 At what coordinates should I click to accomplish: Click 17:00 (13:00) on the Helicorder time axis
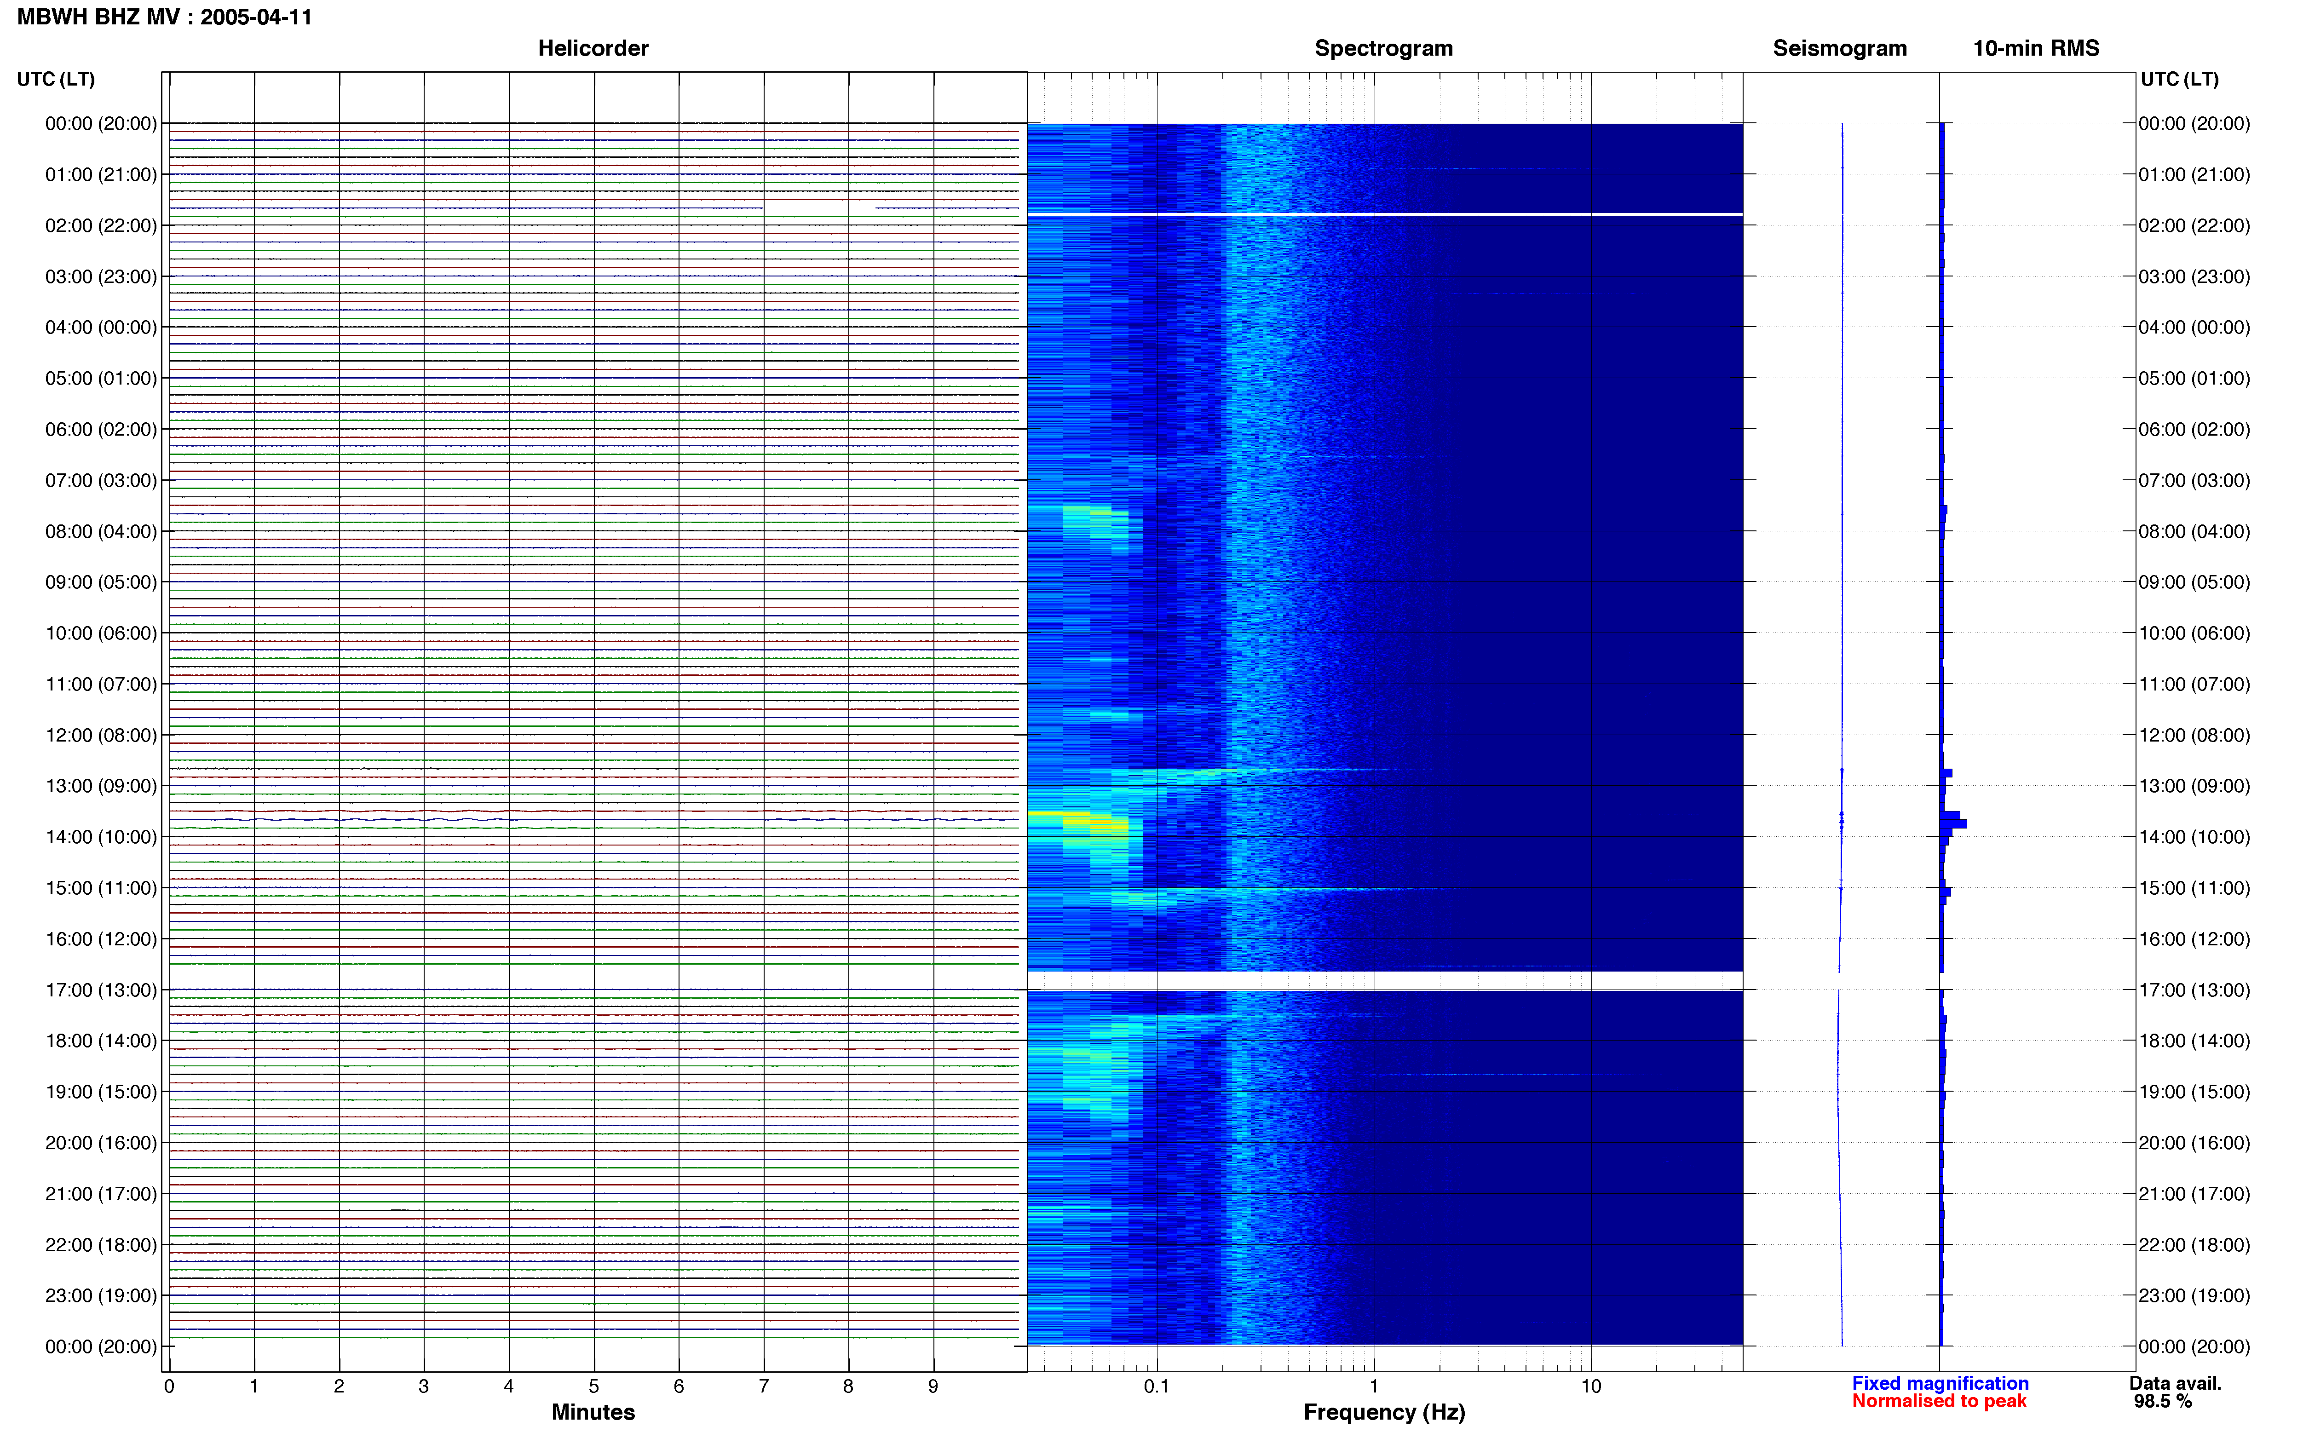(x=101, y=990)
